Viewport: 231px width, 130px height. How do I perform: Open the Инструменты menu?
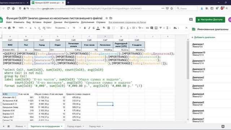coord(71,22)
